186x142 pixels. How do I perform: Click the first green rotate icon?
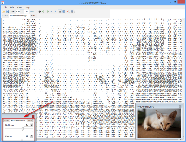(x=43, y=11)
